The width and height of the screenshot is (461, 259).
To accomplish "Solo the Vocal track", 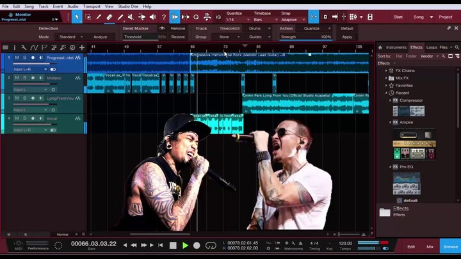I will [x=25, y=118].
